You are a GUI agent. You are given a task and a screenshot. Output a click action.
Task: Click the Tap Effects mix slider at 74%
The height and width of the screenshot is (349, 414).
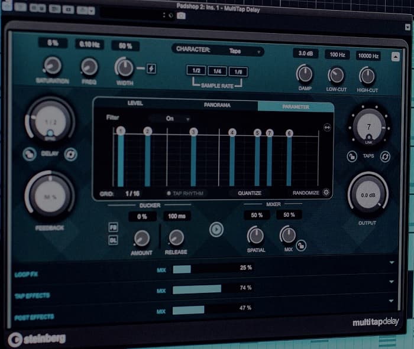214,289
